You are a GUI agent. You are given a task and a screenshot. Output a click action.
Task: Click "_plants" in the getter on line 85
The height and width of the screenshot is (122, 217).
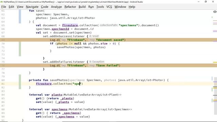(x=66, y=98)
